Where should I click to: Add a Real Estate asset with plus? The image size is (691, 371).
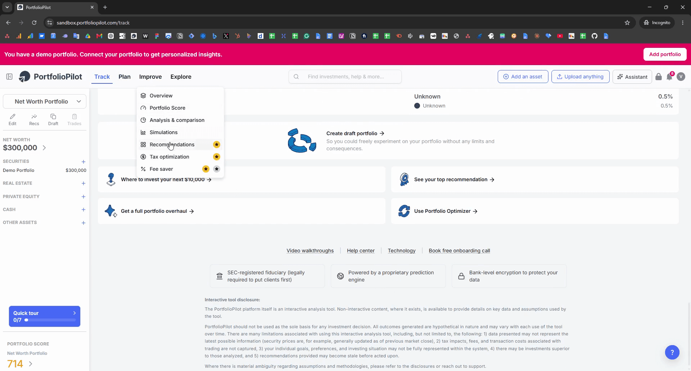point(83,183)
